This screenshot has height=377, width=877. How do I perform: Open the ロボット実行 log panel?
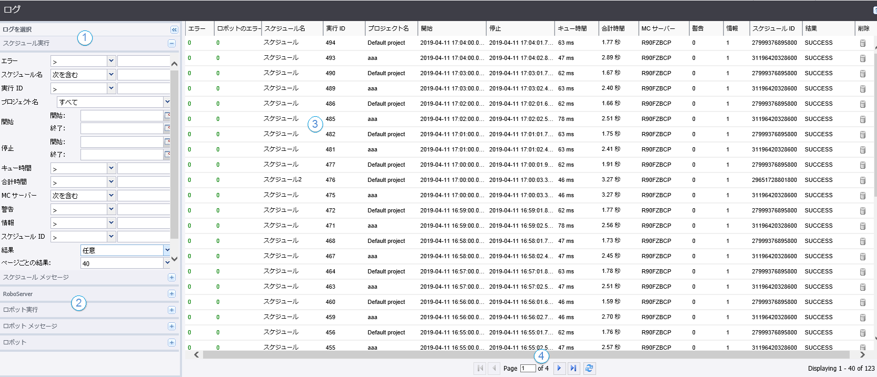click(172, 310)
